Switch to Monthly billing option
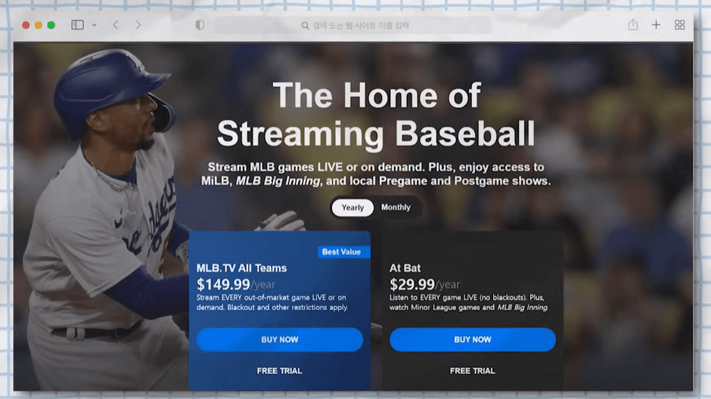The image size is (711, 399). click(396, 207)
